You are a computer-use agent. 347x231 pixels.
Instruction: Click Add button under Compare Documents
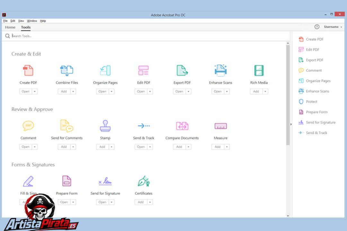click(180, 147)
